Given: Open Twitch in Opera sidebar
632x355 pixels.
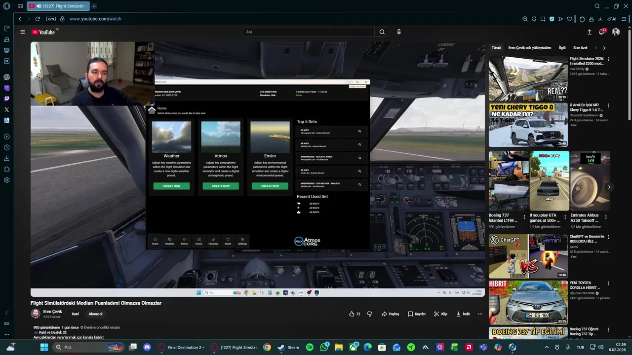Looking at the screenshot, I should coord(6,99).
